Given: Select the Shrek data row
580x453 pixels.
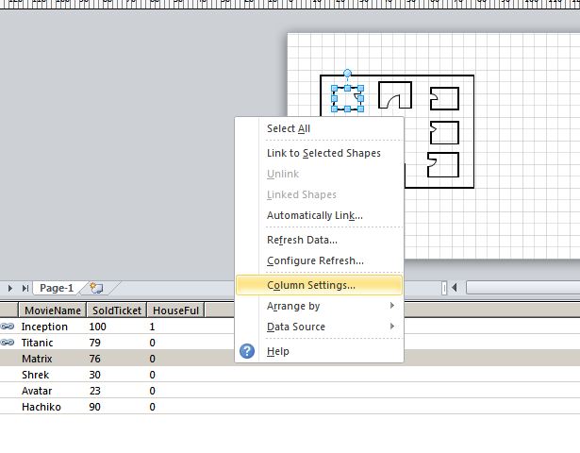Looking at the screenshot, I should click(x=290, y=375).
